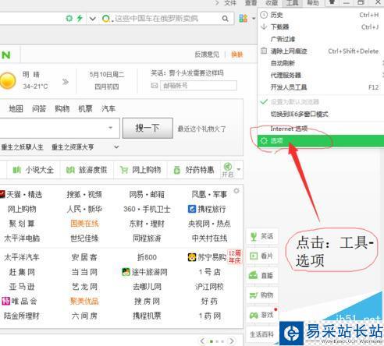Switch to the 汽车 search tab

pyautogui.click(x=108, y=108)
